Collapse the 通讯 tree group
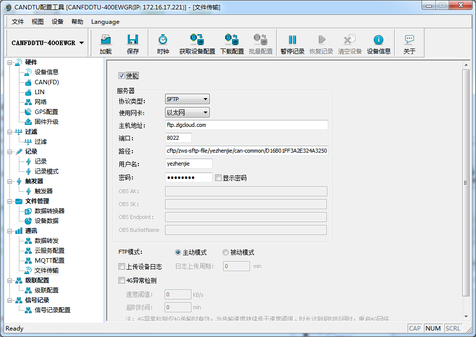476x337 pixels. point(10,231)
